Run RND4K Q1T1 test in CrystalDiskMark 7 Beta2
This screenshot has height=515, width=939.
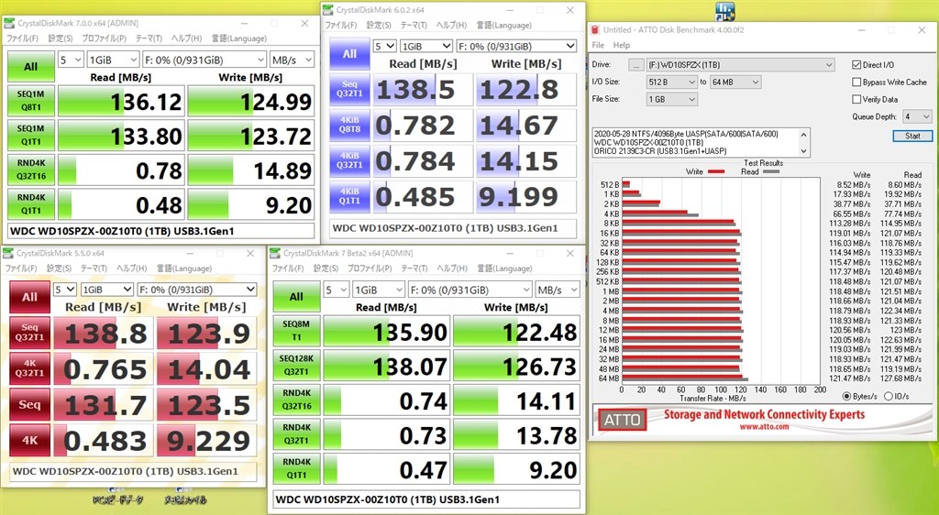coord(296,469)
